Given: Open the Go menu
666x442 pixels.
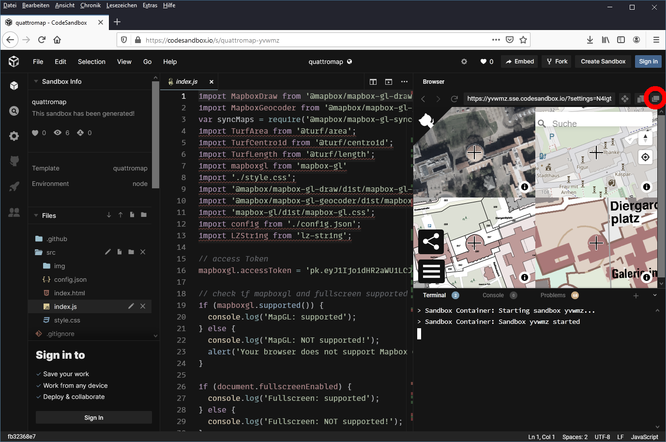Looking at the screenshot, I should [x=148, y=61].
